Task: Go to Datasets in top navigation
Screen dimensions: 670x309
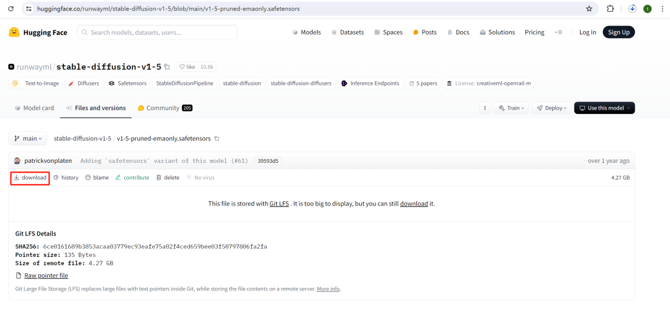Action: pyautogui.click(x=348, y=32)
